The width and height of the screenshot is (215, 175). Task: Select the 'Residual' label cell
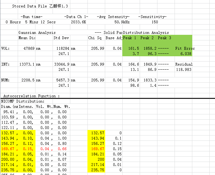tap(184, 64)
